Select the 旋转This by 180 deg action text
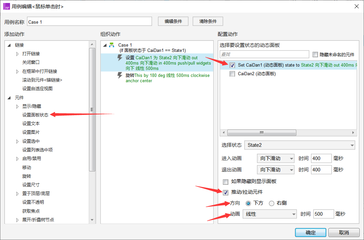364x240 pixels. pyautogui.click(x=167, y=78)
